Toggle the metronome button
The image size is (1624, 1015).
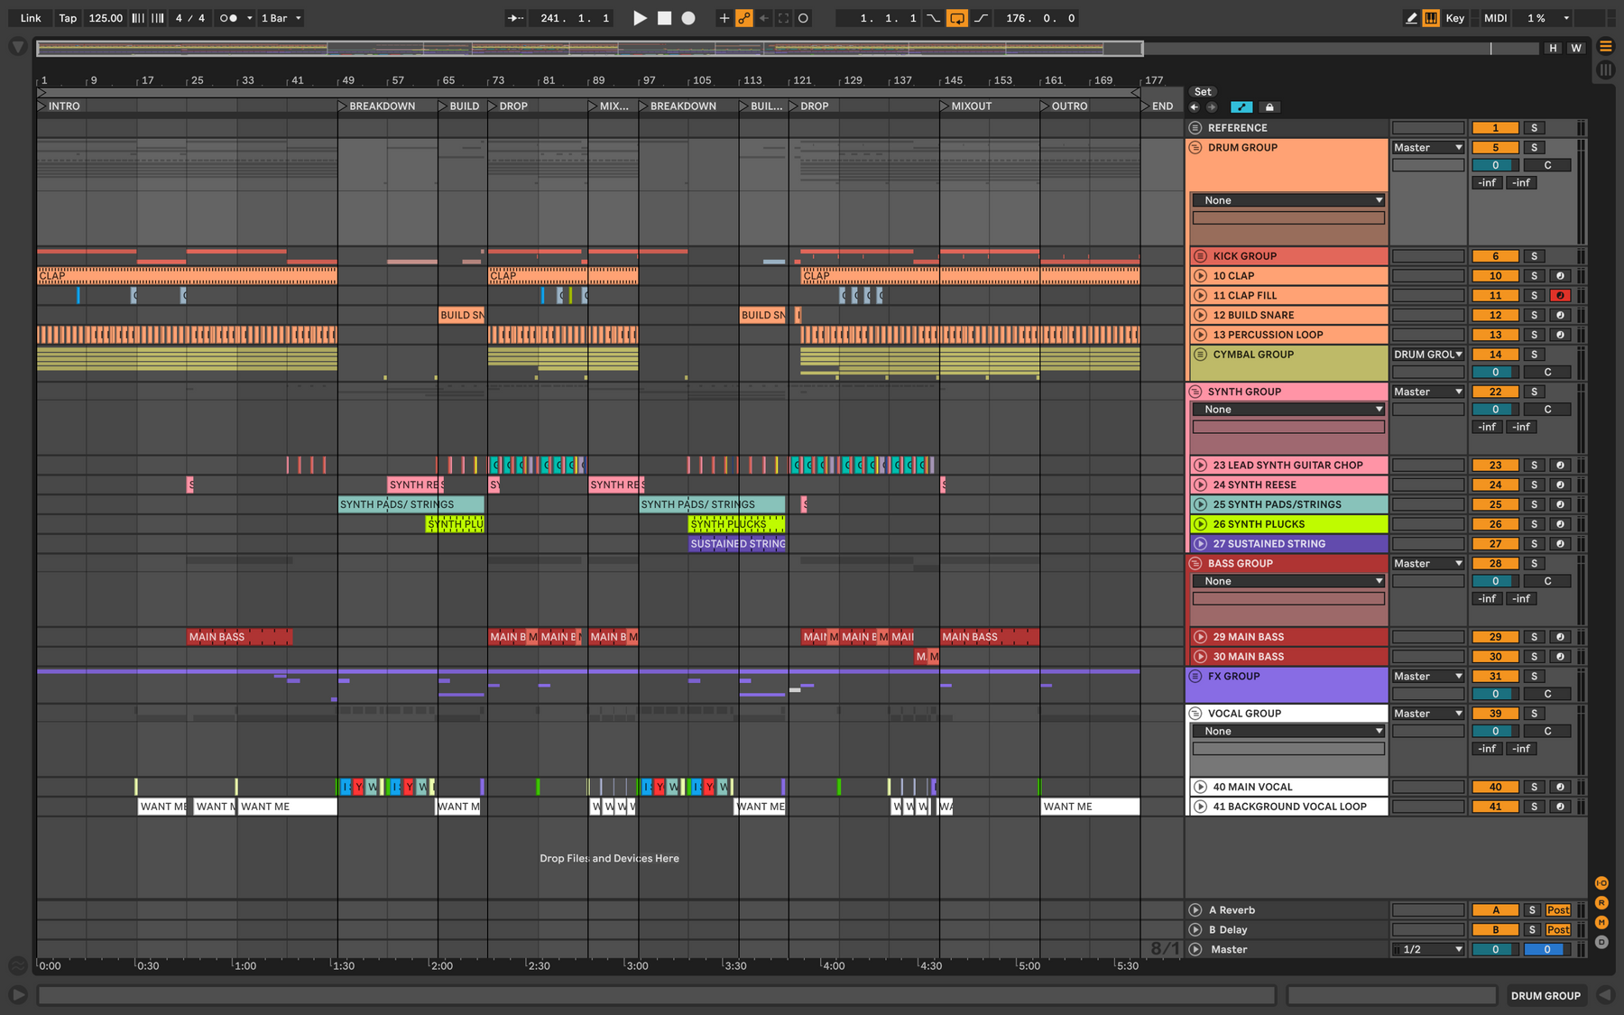coord(228,18)
